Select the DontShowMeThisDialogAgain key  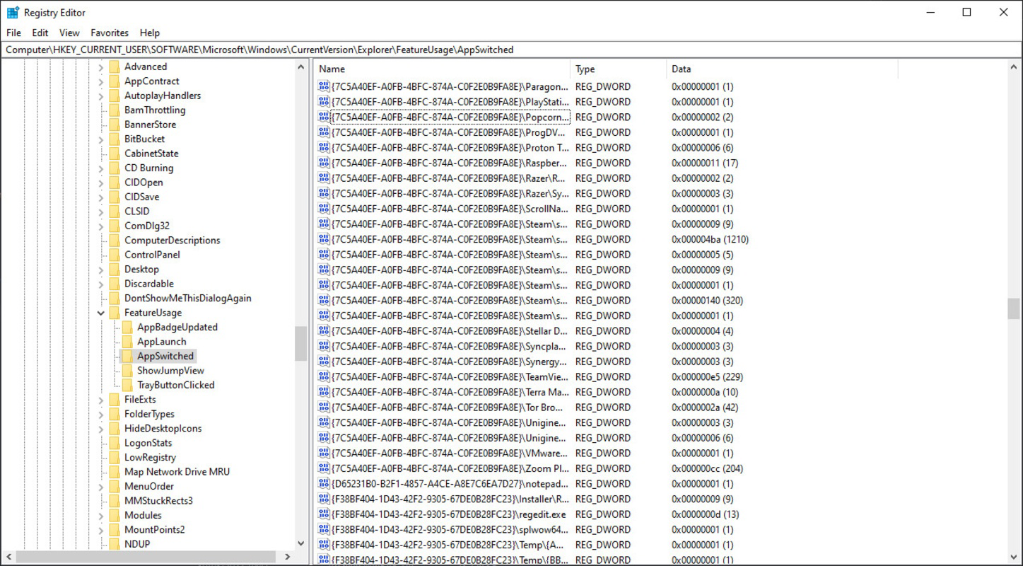(187, 298)
